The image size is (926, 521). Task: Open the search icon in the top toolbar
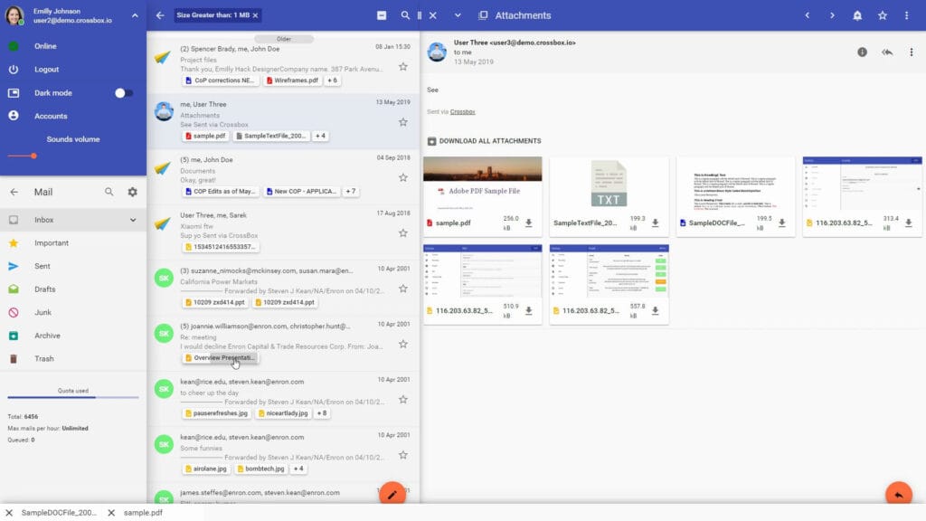pyautogui.click(x=407, y=15)
